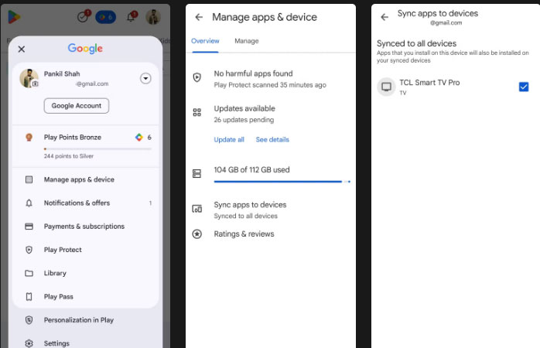540x348 pixels.
Task: Go back from Sync apps to devices
Action: (384, 17)
